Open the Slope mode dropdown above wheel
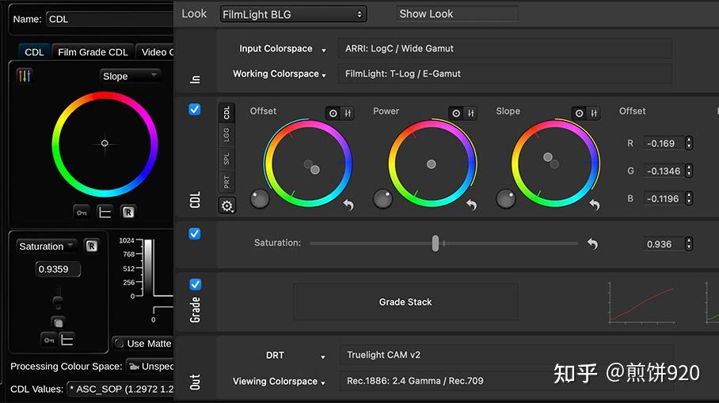719x403 pixels. click(130, 76)
